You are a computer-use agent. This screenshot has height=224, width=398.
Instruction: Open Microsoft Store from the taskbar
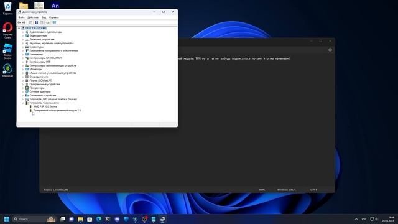point(90,219)
